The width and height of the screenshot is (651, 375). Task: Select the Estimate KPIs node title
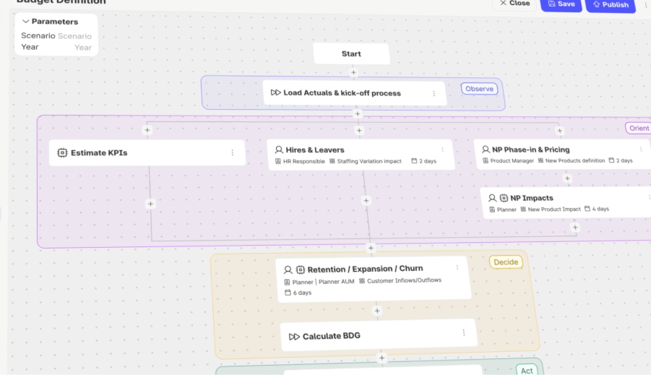(99, 153)
